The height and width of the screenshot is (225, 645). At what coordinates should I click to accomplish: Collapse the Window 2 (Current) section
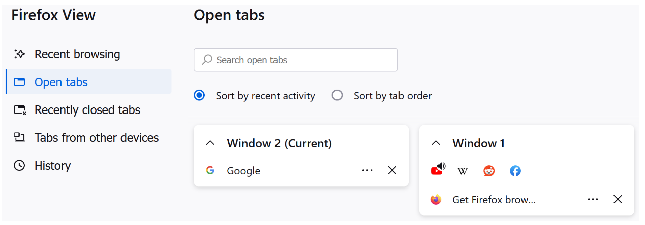[x=210, y=143]
